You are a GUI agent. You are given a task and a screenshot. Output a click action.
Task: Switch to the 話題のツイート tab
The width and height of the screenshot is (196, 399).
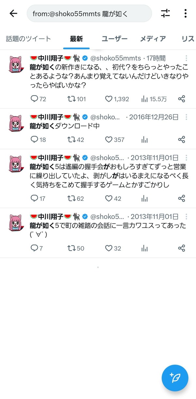pyautogui.click(x=28, y=39)
